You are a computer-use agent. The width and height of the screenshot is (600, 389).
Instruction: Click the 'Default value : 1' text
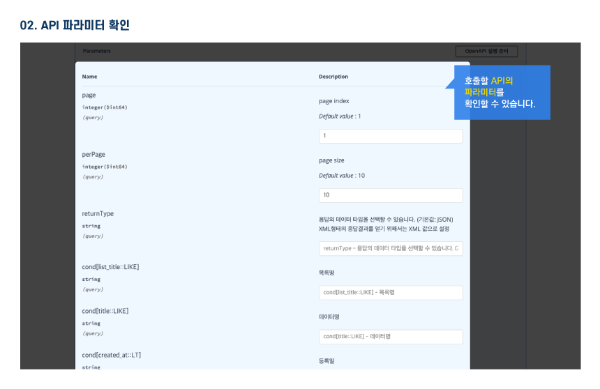(340, 116)
